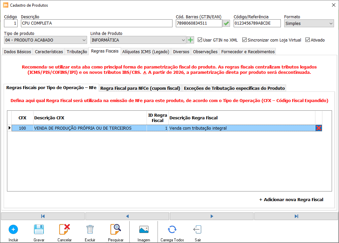The width and height of the screenshot is (339, 243).
Task: Click the Excluir trash icon
Action: click(90, 229)
